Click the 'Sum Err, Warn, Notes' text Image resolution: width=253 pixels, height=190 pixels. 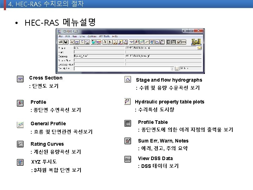point(163,141)
